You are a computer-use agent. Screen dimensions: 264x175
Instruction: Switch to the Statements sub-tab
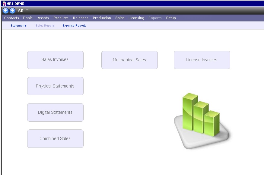(x=19, y=25)
